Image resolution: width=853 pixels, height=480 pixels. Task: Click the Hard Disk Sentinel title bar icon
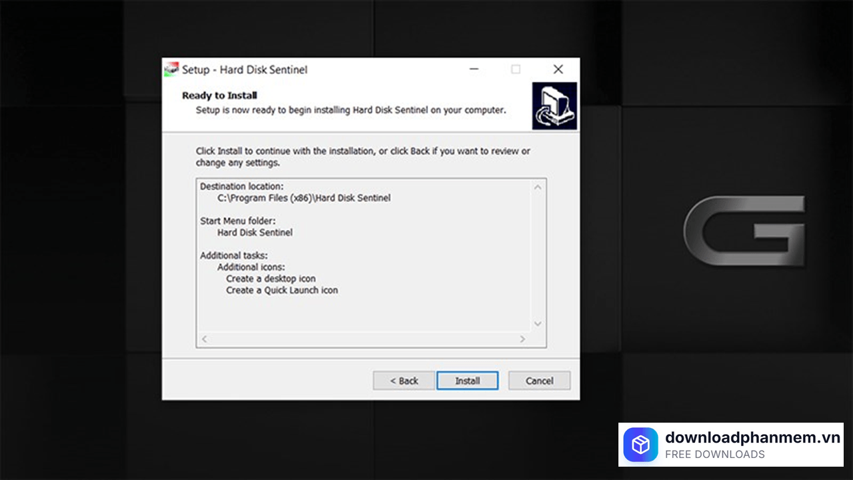[171, 69]
